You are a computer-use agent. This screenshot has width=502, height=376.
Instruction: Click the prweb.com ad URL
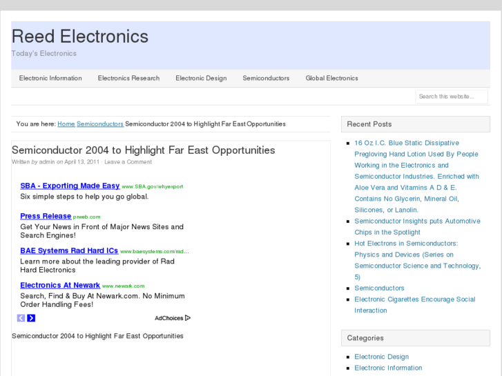[x=86, y=217]
